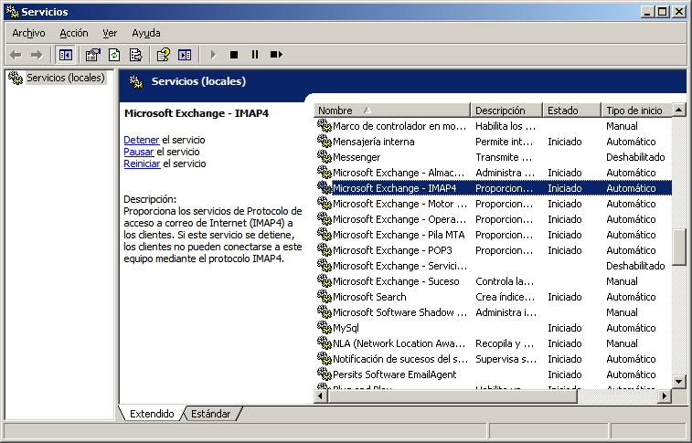Click the Reiniciar service link
692x443 pixels.
click(142, 163)
